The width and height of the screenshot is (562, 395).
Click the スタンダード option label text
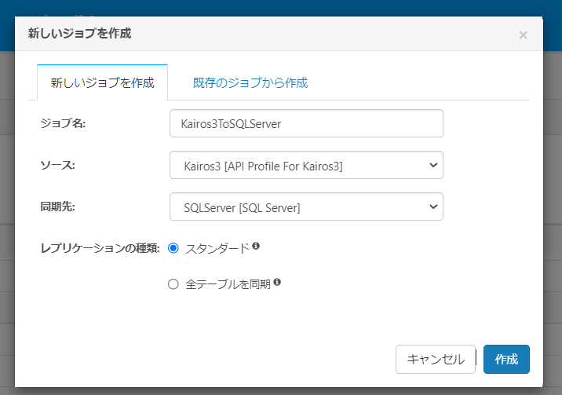click(x=217, y=248)
